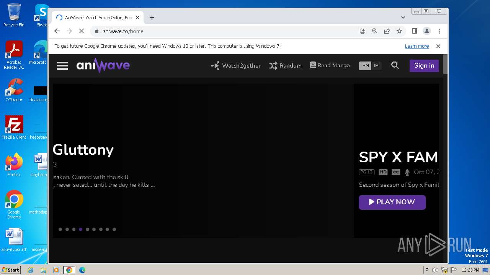The width and height of the screenshot is (490, 275).
Task: Open the site search magnifier
Action: (x=395, y=65)
